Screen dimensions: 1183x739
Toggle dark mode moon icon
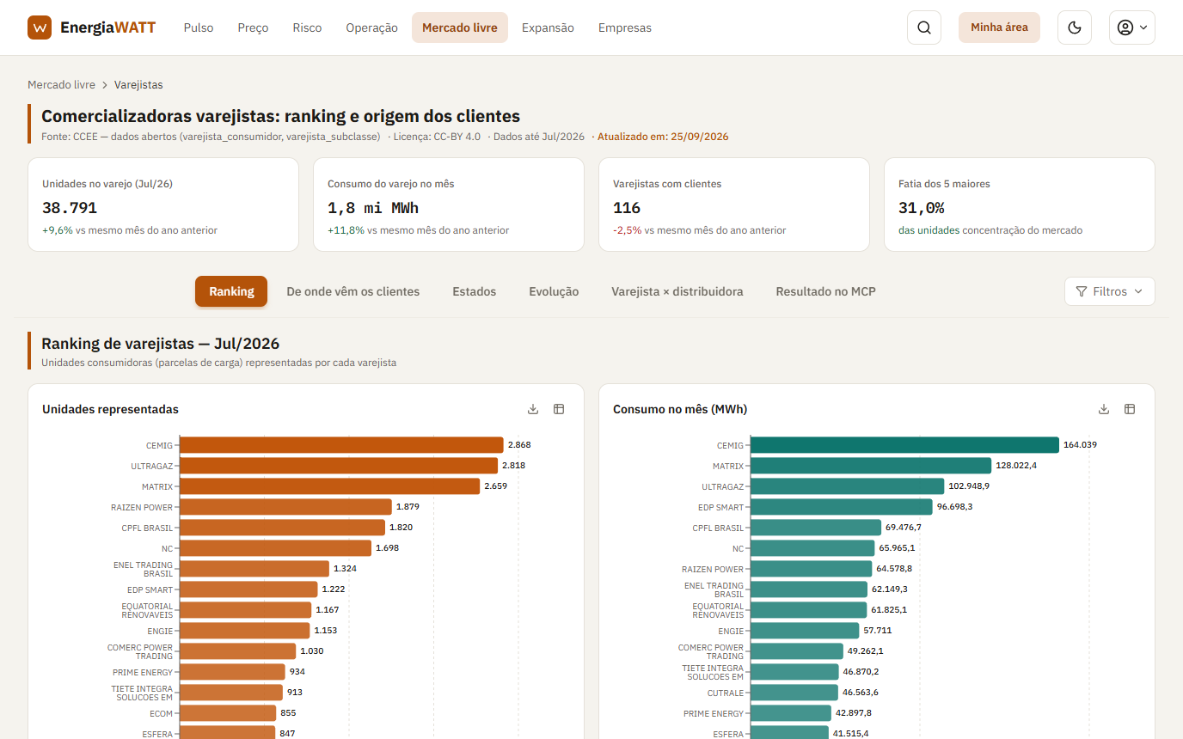tap(1075, 27)
